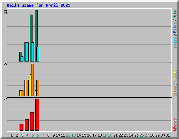Screen dimensions: 179x139
Task: Select the yellow Visits bar on day 5
Action: (30, 85)
